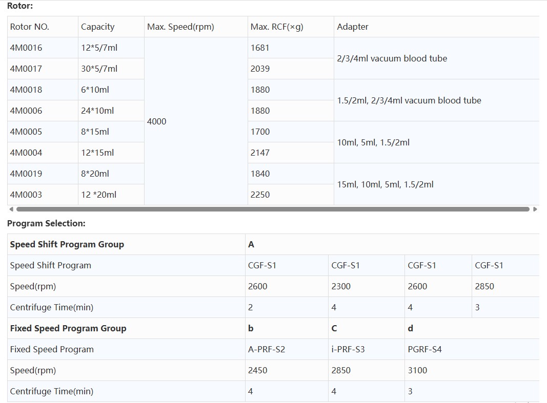
Task: Click the 15ml, 10ml, 5ml, 1.5/2ml adapter cell
Action: click(x=385, y=184)
